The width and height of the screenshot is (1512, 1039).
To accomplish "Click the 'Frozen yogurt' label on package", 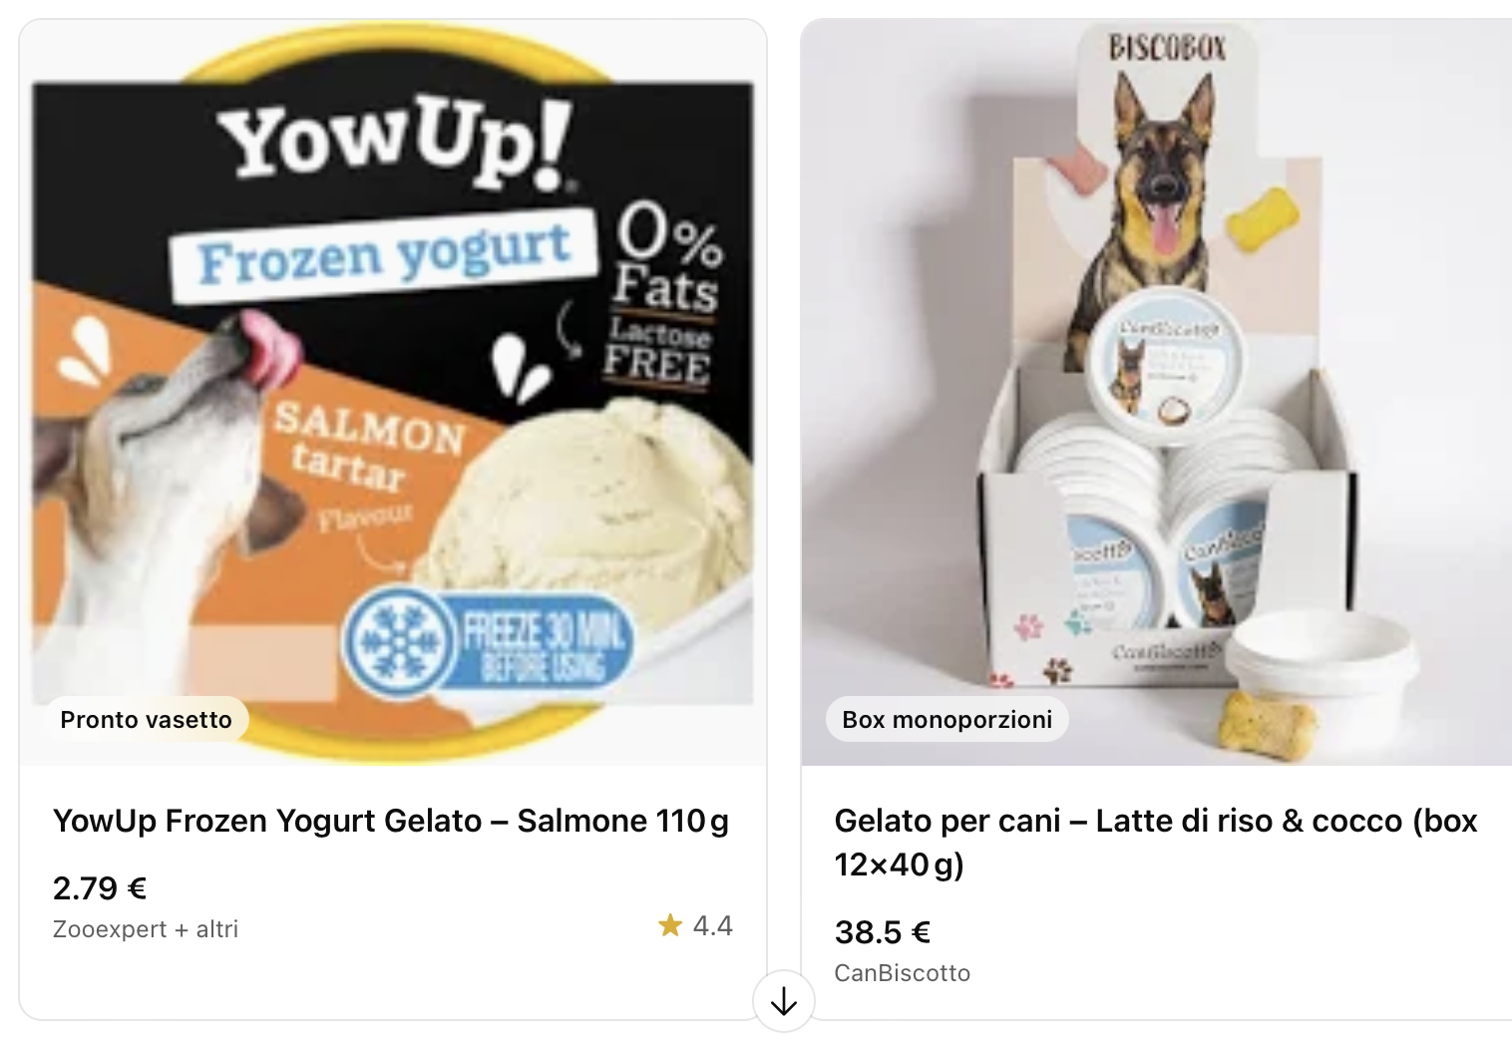I will point(385,253).
